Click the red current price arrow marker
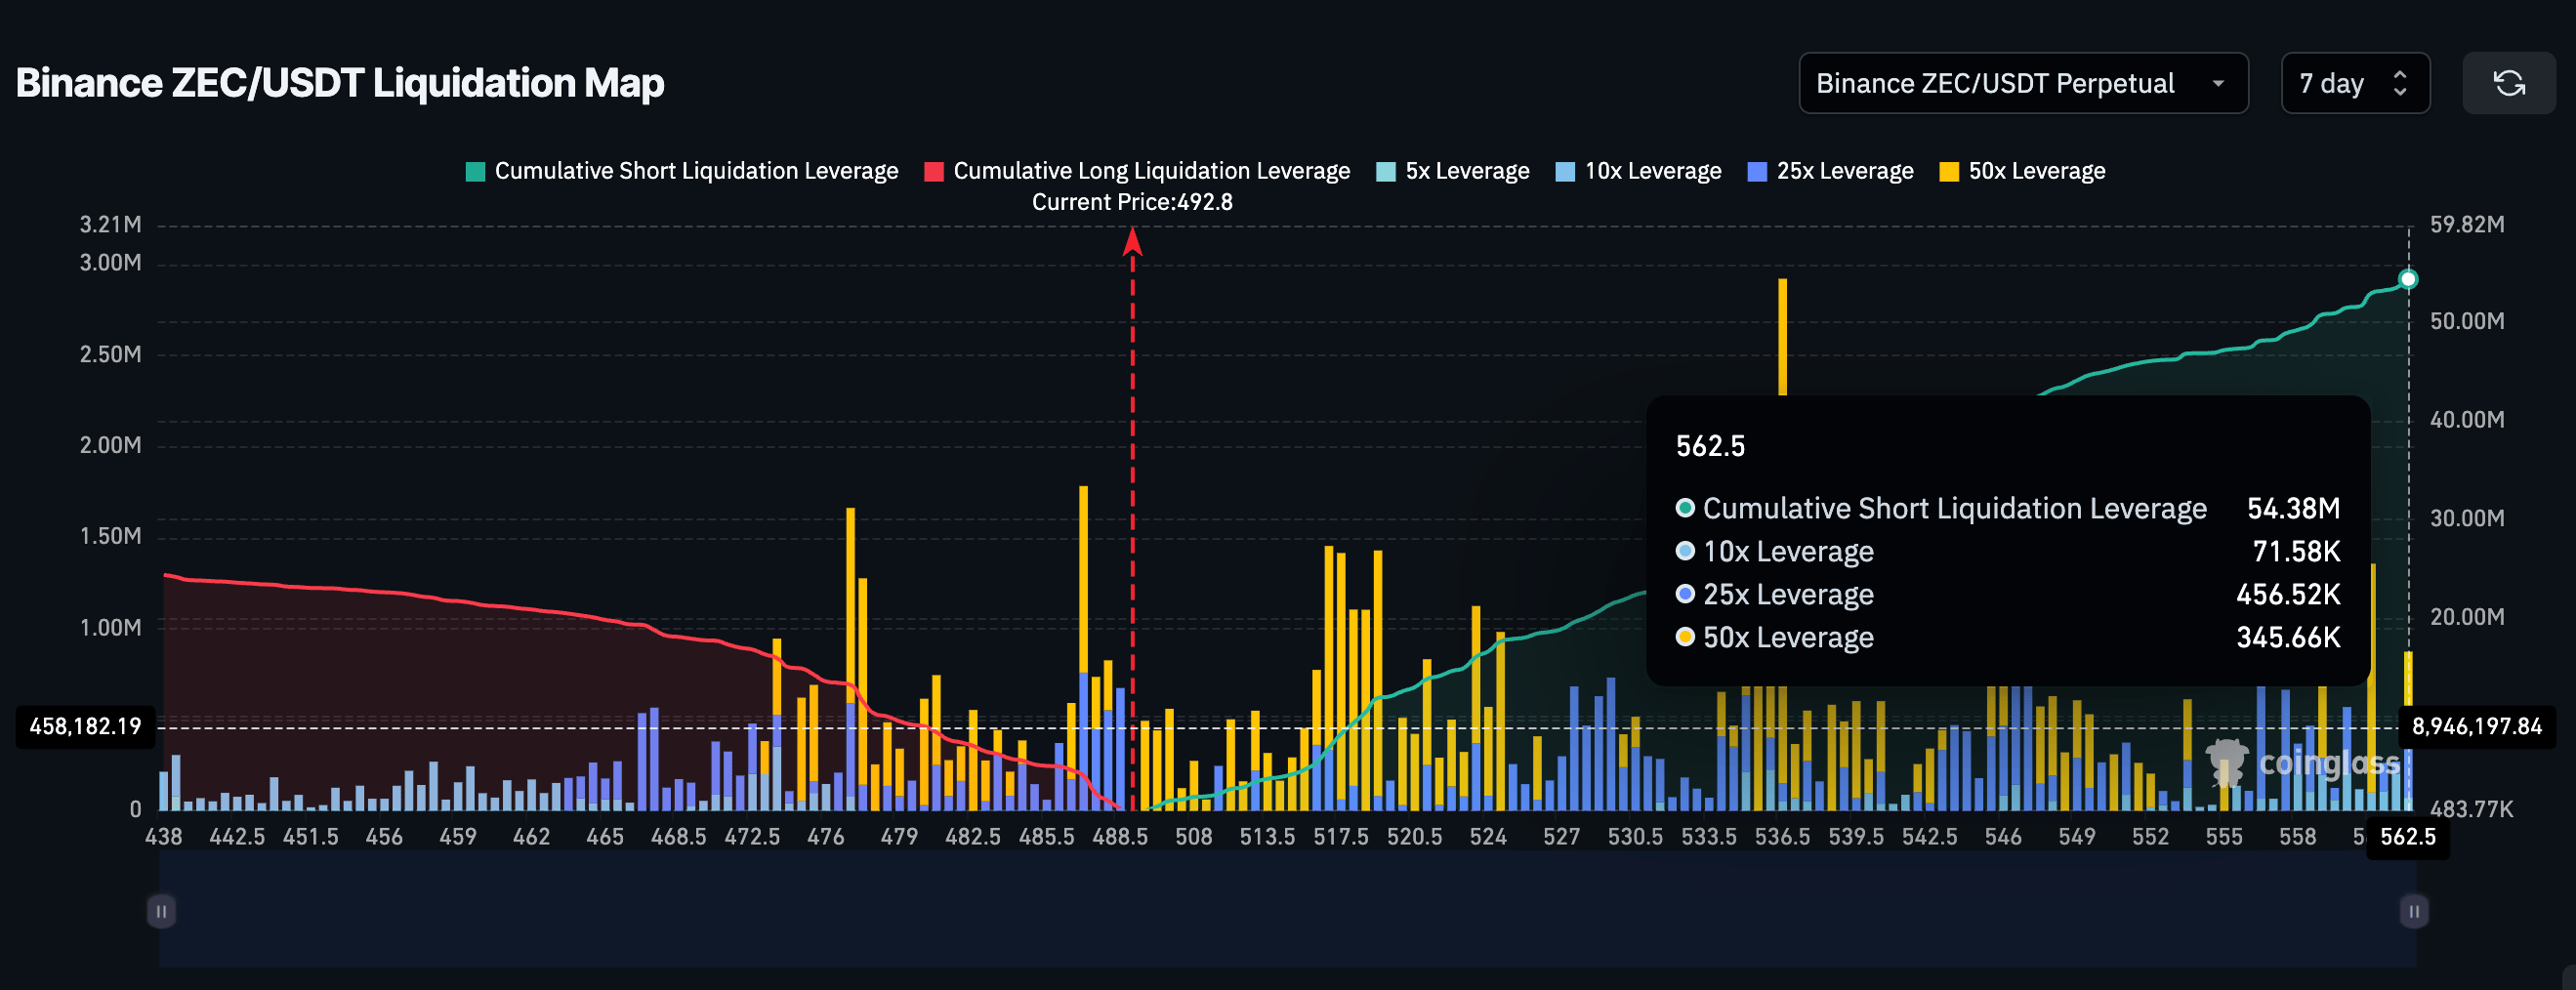 1132,242
